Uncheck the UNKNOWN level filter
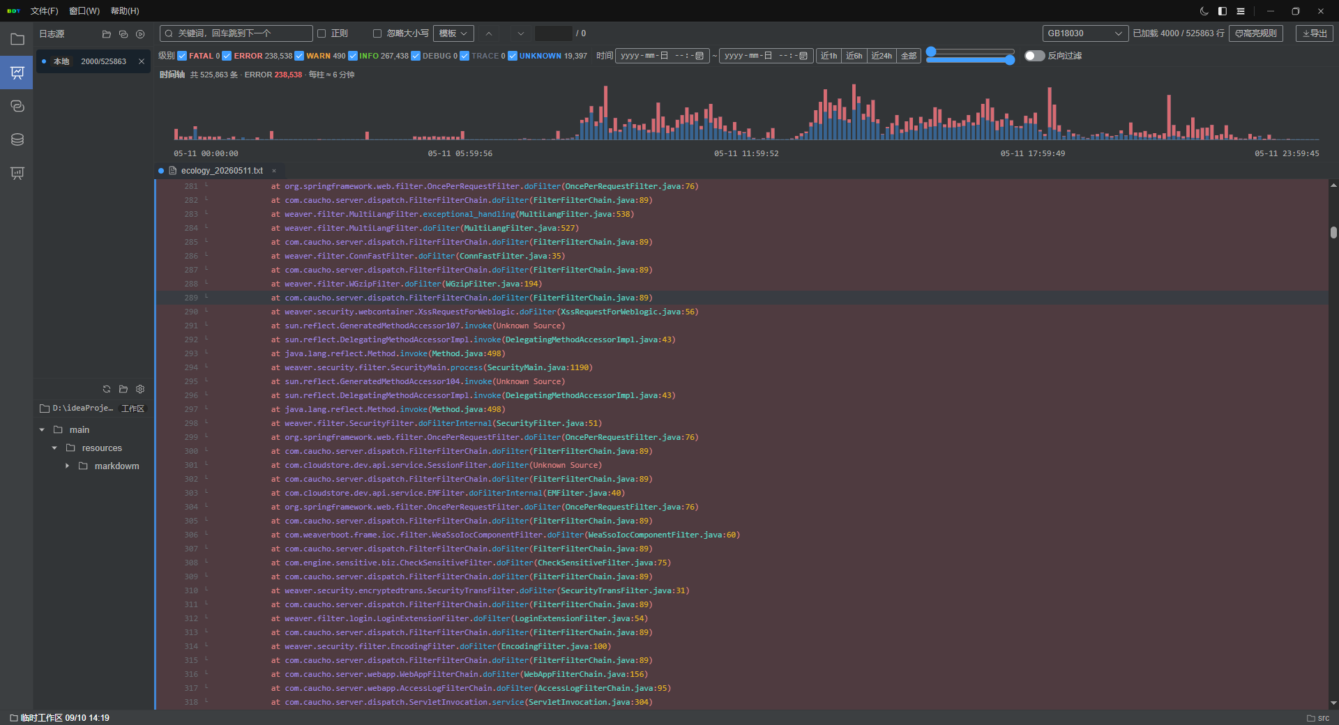 click(513, 56)
